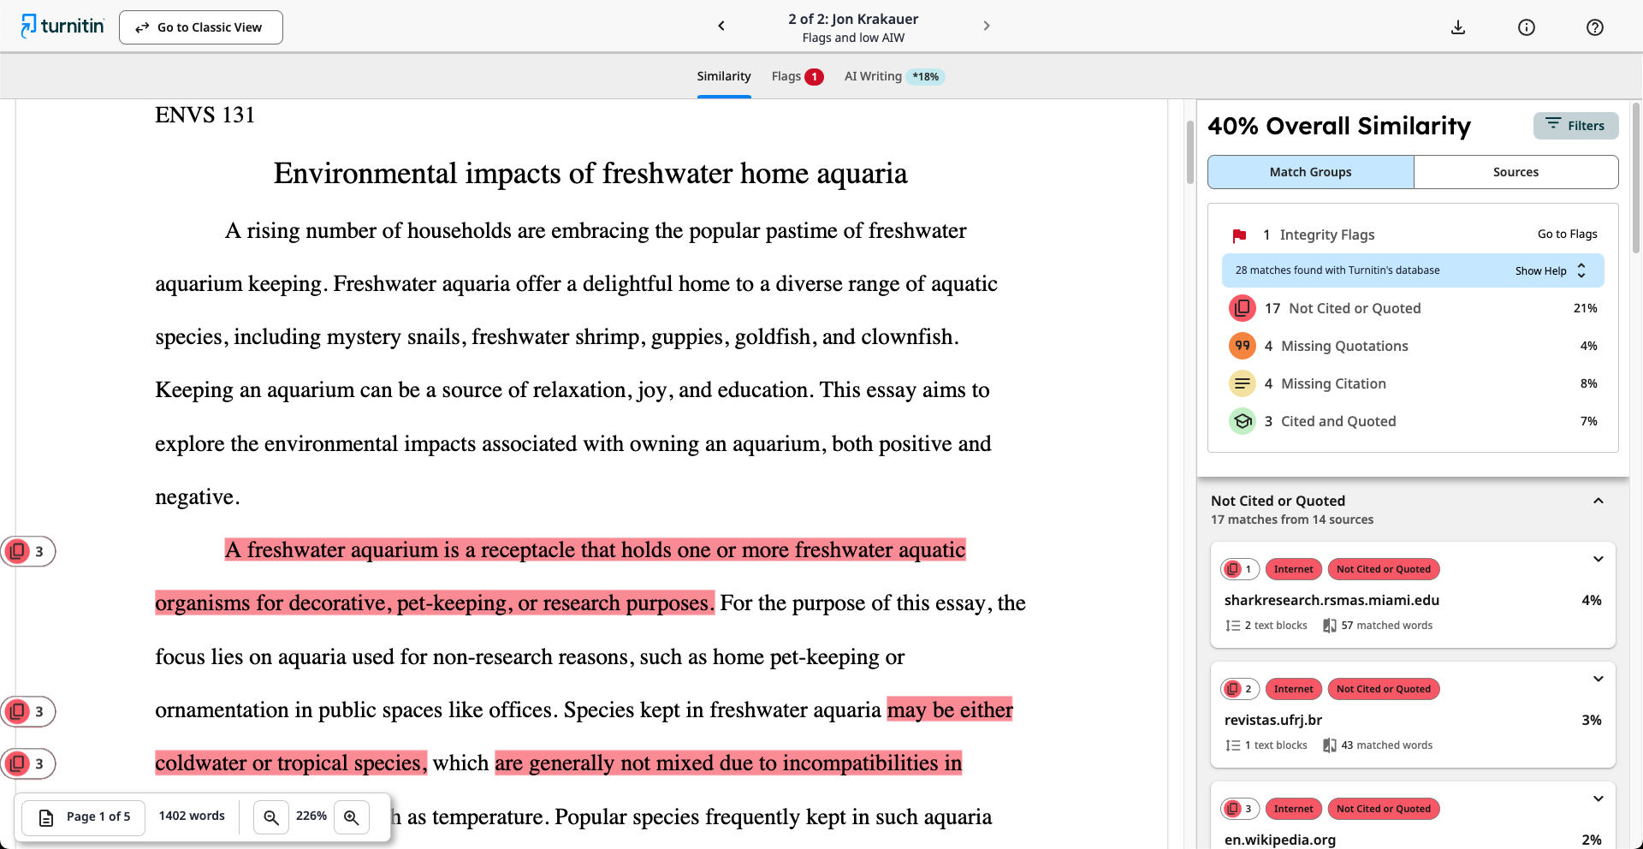Open the AI Writing tab
The width and height of the screenshot is (1643, 849).
pyautogui.click(x=873, y=76)
